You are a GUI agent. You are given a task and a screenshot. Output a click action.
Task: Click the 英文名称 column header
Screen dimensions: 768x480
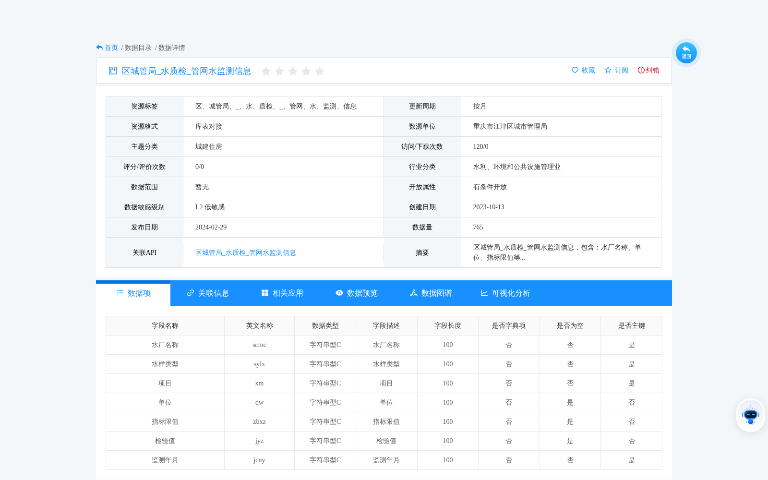[x=260, y=325]
